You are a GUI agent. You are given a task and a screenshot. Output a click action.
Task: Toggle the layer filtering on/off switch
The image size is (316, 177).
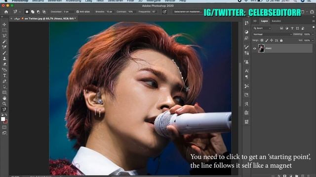point(313,28)
